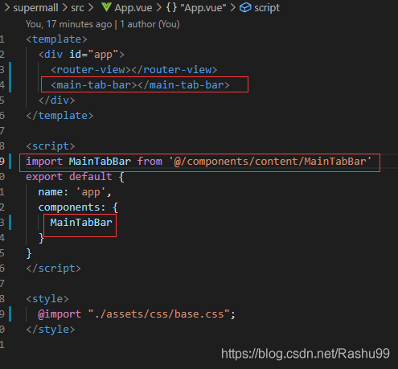Select the script symbol breadcrumb
398x369 pixels.
click(267, 8)
